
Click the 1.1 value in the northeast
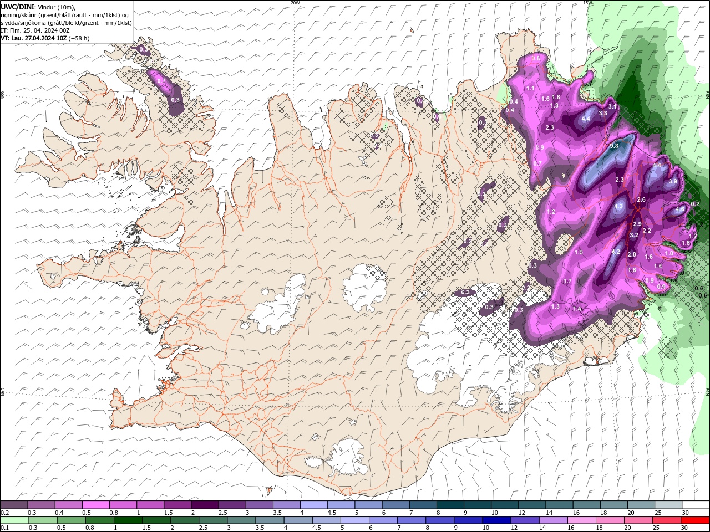coord(530,88)
